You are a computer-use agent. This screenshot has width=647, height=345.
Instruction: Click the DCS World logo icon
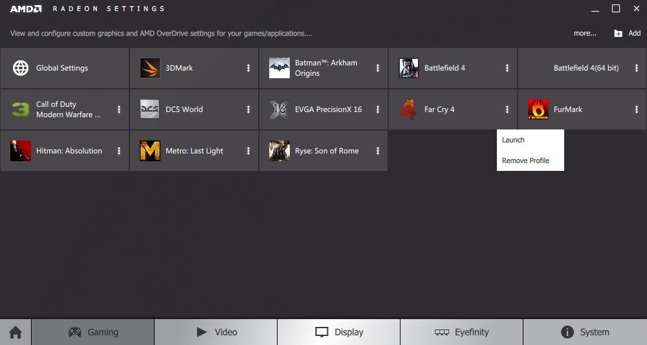[x=150, y=109]
